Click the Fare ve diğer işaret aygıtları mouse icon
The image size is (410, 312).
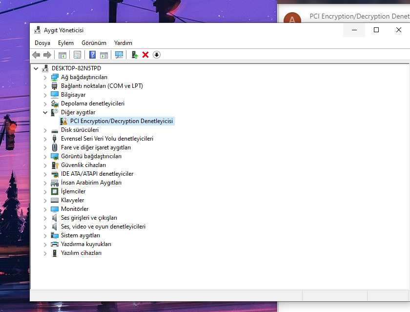coord(55,147)
